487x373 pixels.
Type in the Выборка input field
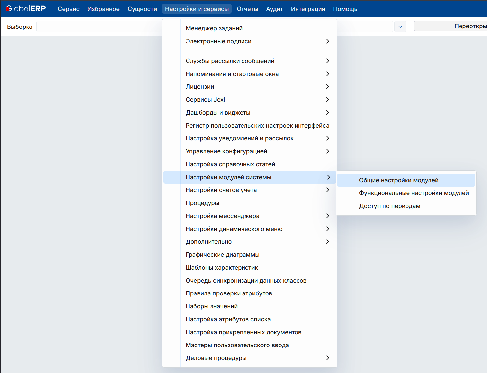[x=99, y=27]
